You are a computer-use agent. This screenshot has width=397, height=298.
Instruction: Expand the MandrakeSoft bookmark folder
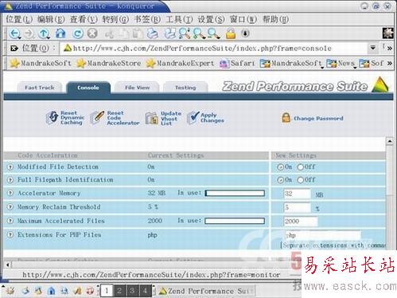pos(291,64)
